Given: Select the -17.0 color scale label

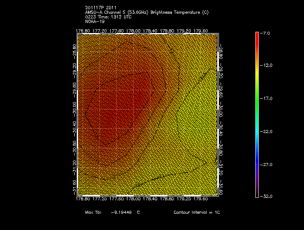Looking at the screenshot, I should pyautogui.click(x=267, y=98).
